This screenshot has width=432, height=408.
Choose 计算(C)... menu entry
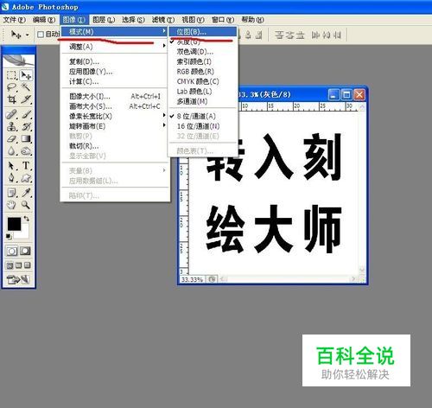pyautogui.click(x=114, y=81)
